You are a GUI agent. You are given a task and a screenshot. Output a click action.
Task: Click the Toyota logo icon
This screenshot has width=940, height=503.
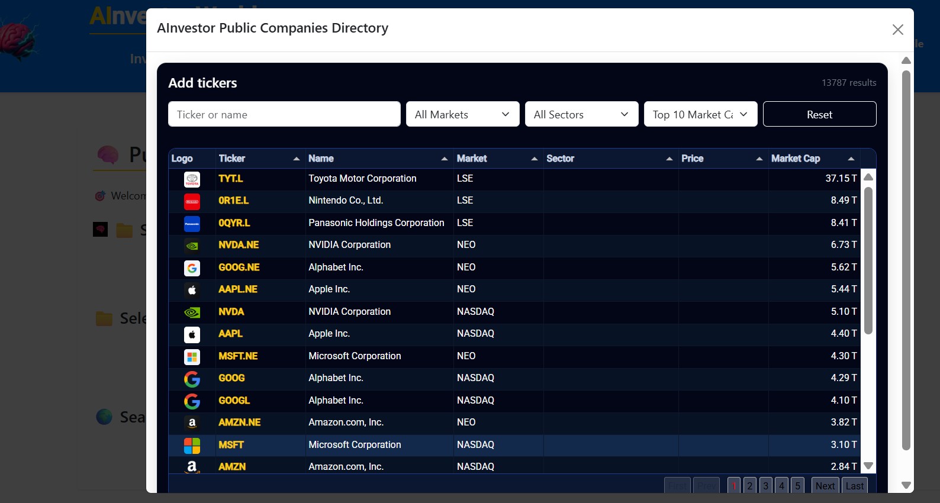click(x=192, y=179)
